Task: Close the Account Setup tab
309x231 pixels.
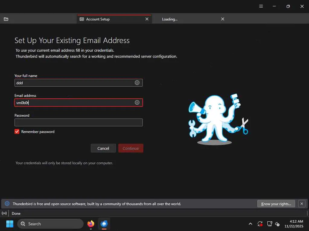Action: point(147,19)
